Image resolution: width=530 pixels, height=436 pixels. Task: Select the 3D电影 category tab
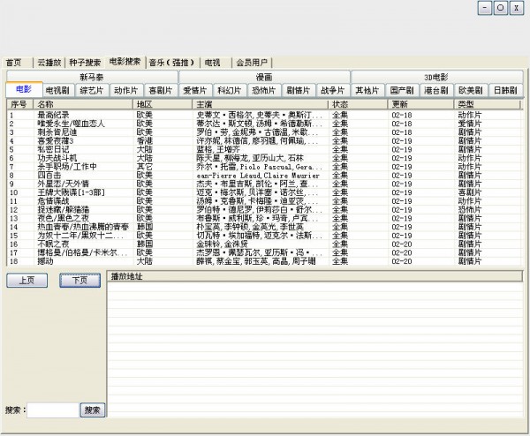[x=436, y=77]
